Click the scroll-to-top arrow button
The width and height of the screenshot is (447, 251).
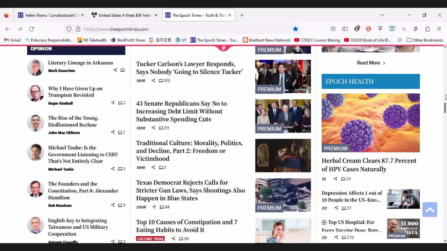pyautogui.click(x=430, y=210)
